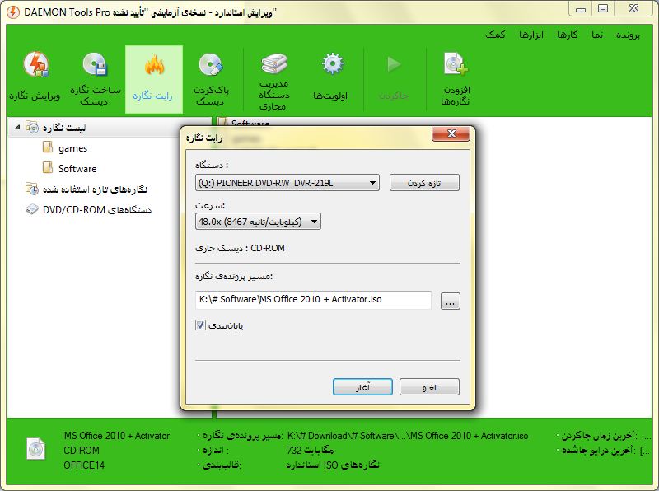659x491 pixels.
Task: Collapse the image list (لیست نگاره) tree node
Action: point(18,128)
